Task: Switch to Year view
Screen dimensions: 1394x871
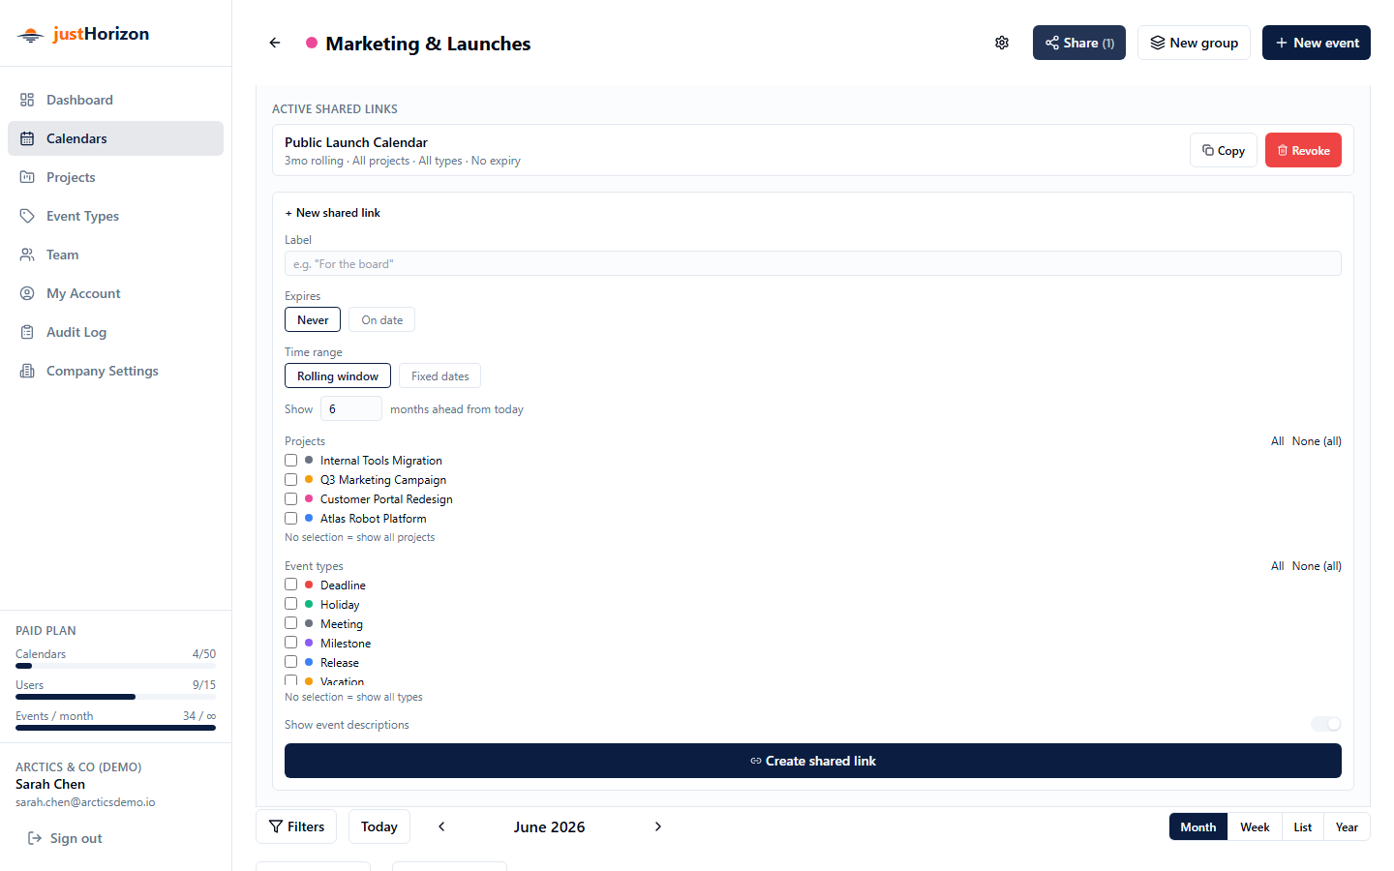Action: [1347, 826]
